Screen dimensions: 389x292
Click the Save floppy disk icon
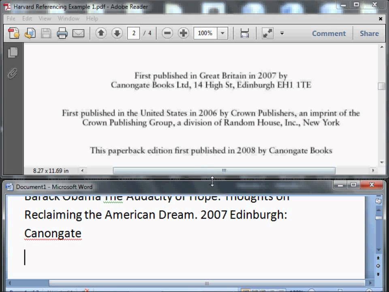46,33
